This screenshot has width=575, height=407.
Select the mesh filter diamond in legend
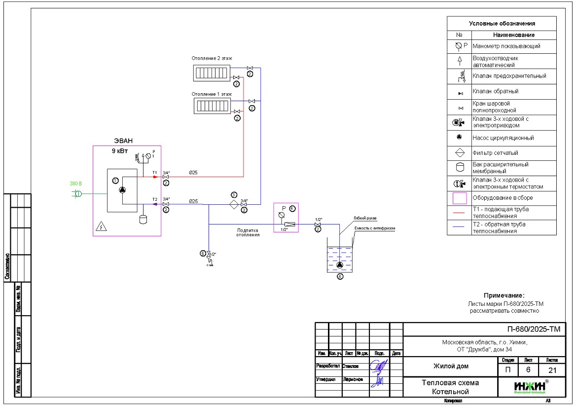click(459, 153)
